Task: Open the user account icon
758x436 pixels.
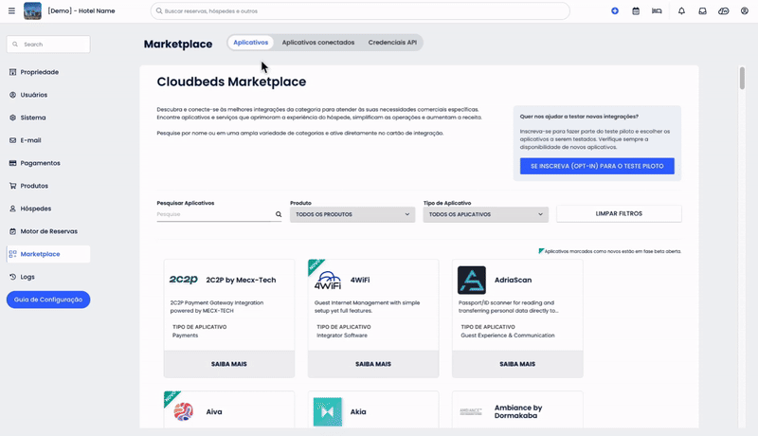Action: click(745, 10)
